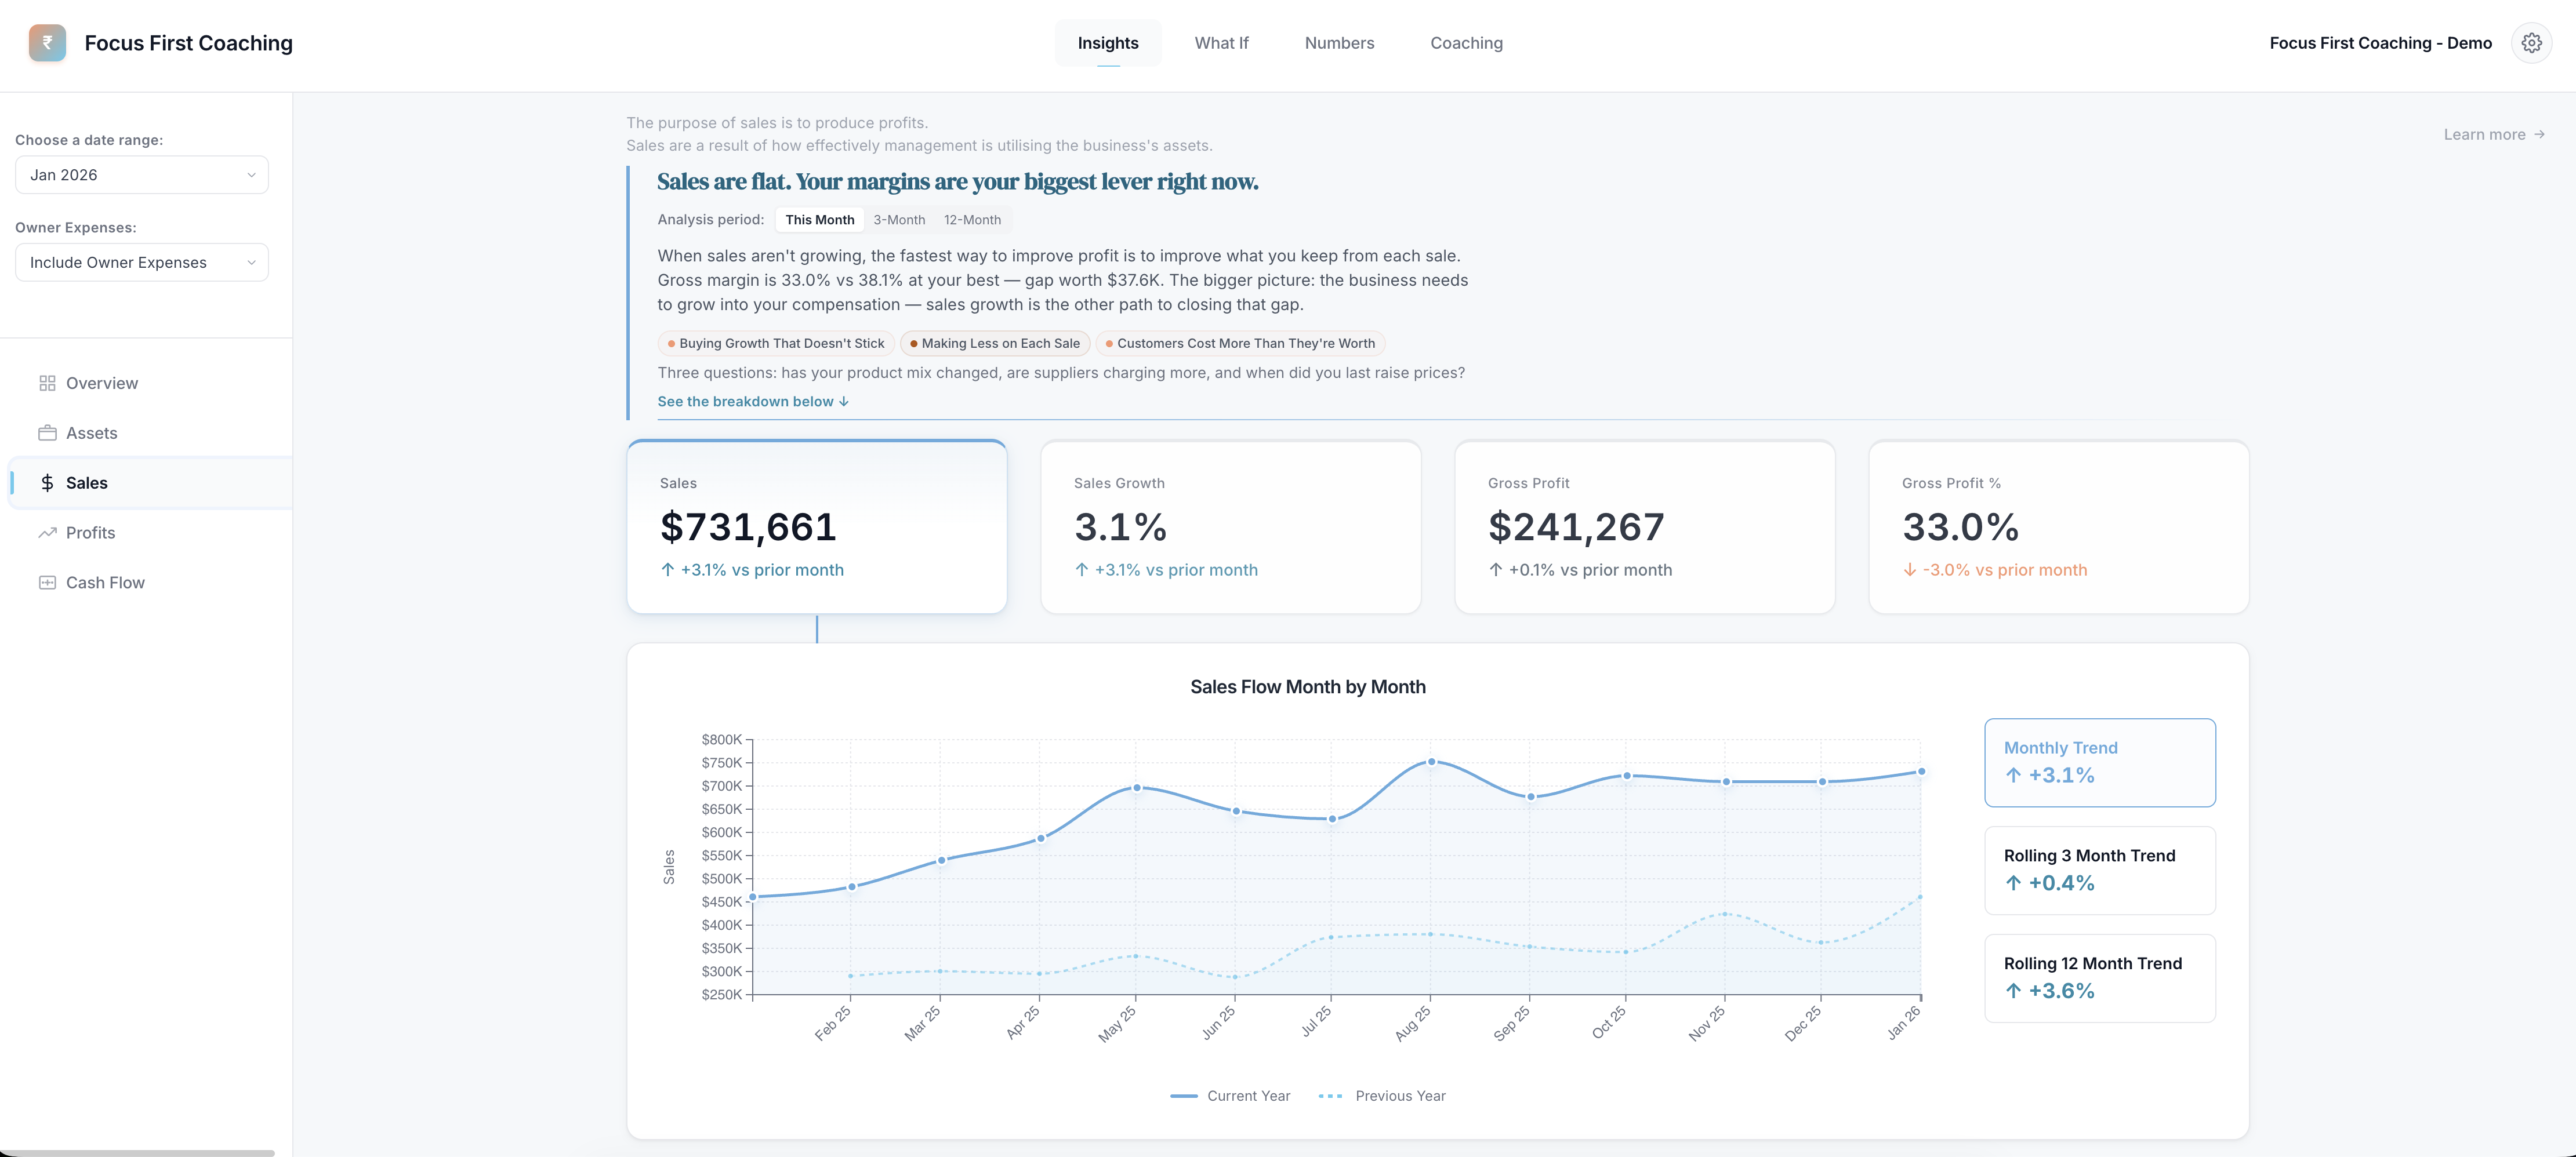Switch analysis period to 12-Month

click(x=972, y=219)
